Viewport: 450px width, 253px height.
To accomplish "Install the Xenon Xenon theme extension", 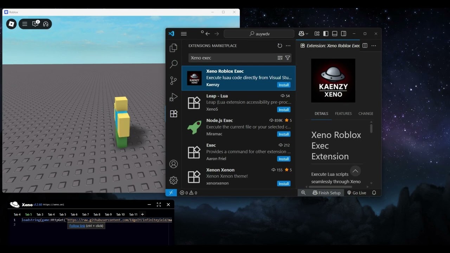I will 284,183.
